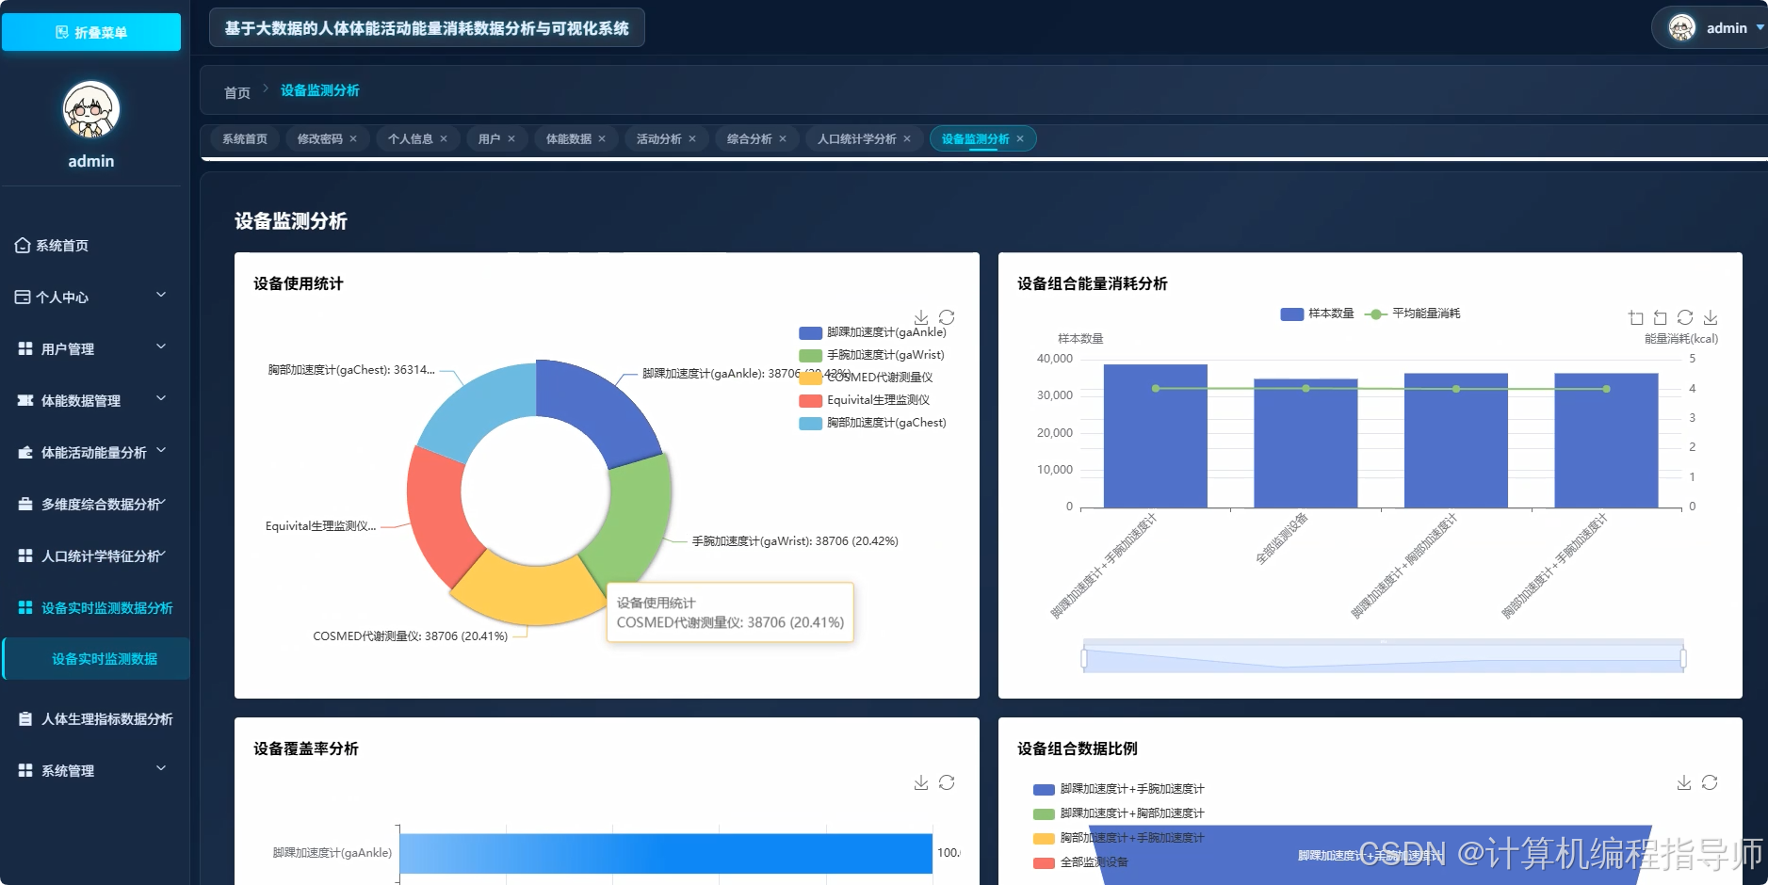This screenshot has width=1768, height=885.
Task: Toggle 胸部加速度计+手腕加速度计 funnel legend item
Action: [1119, 838]
